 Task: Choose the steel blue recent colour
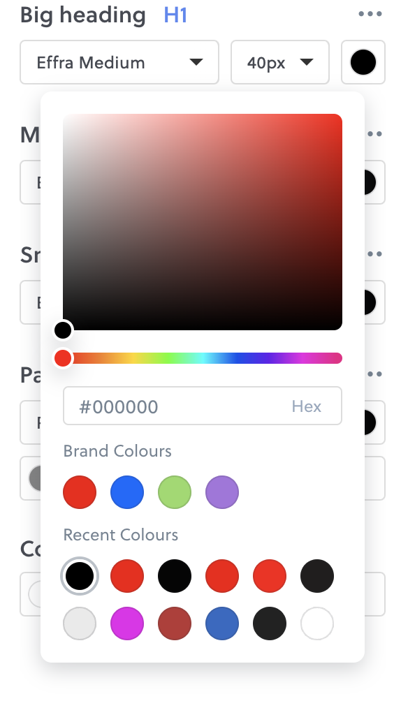222,623
